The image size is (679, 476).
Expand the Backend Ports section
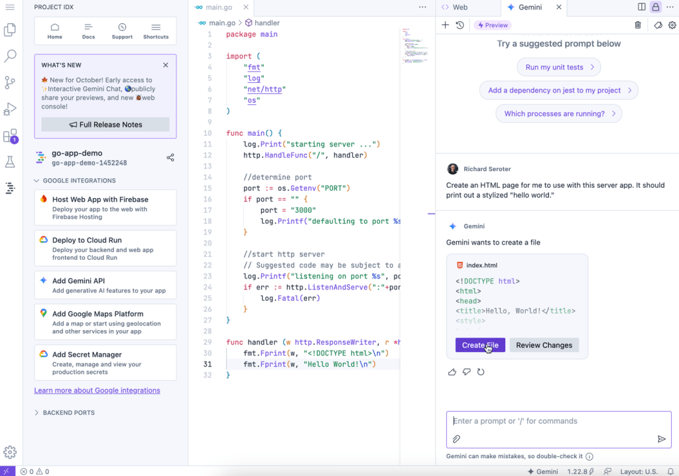37,412
